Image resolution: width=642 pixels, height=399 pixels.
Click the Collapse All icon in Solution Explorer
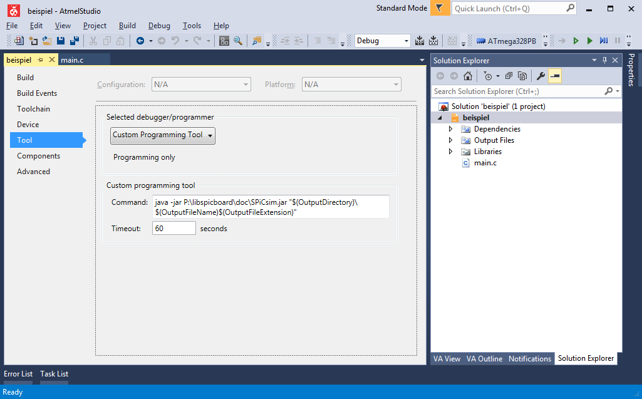508,75
